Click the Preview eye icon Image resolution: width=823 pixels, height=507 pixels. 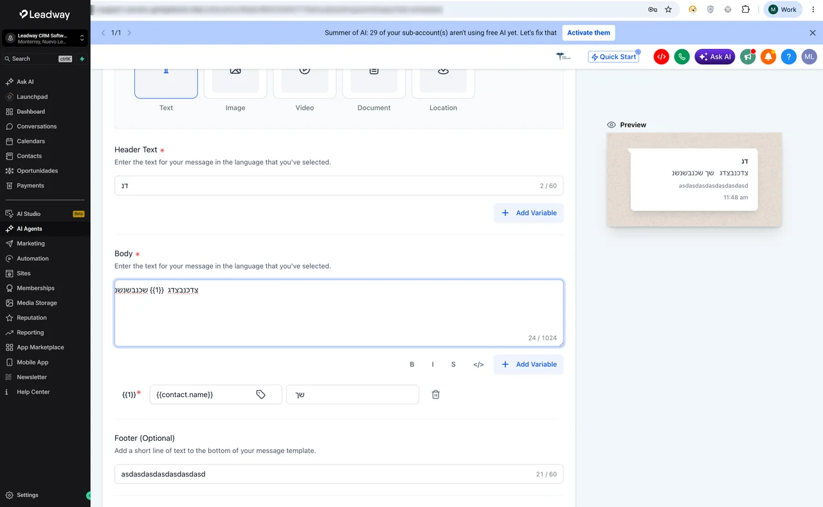tap(611, 125)
